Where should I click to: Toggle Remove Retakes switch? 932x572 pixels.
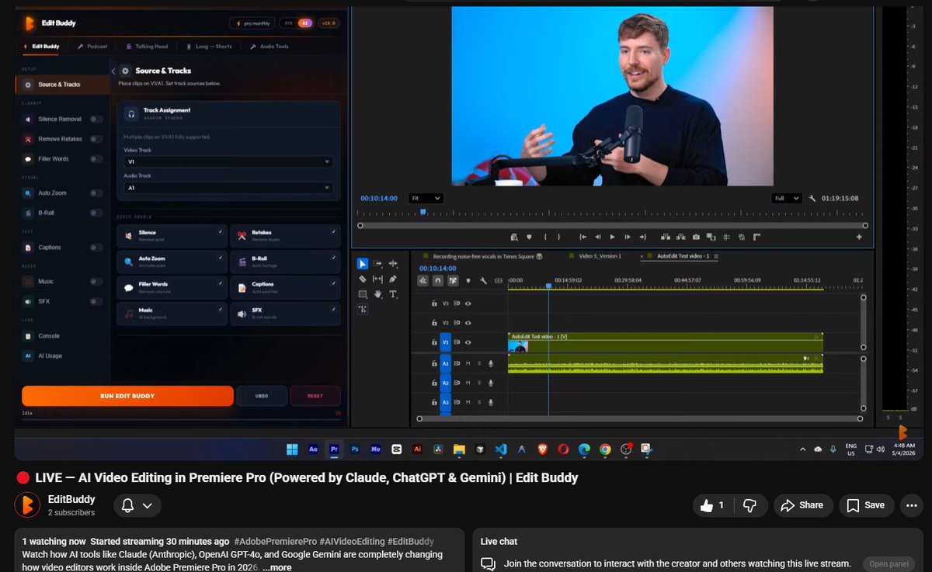click(x=96, y=139)
